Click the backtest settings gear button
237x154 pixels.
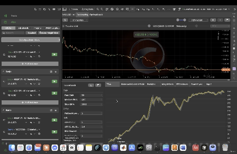(x=65, y=20)
